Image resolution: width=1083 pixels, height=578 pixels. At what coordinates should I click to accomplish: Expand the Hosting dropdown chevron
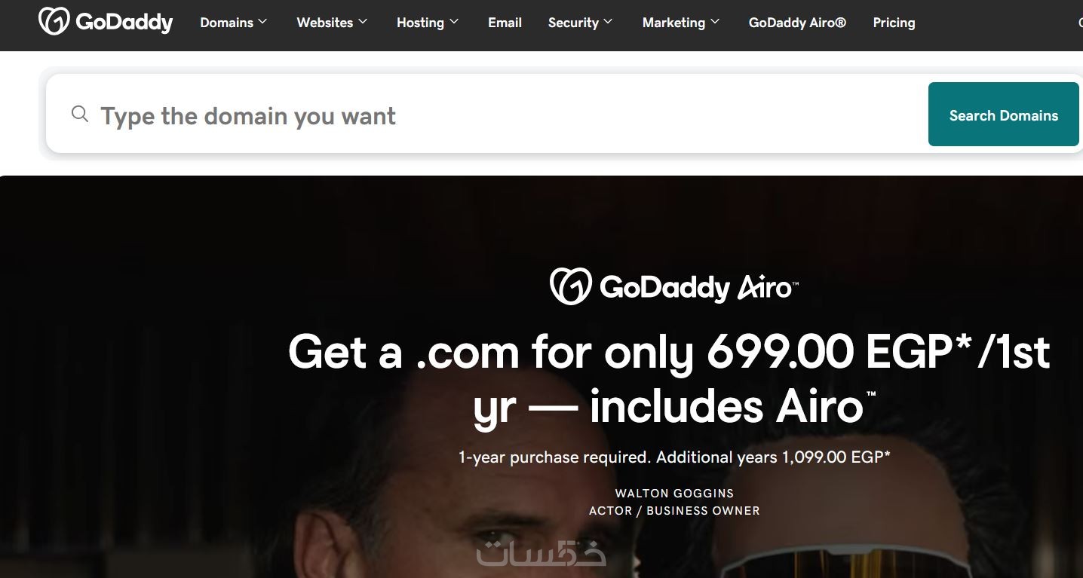point(454,22)
